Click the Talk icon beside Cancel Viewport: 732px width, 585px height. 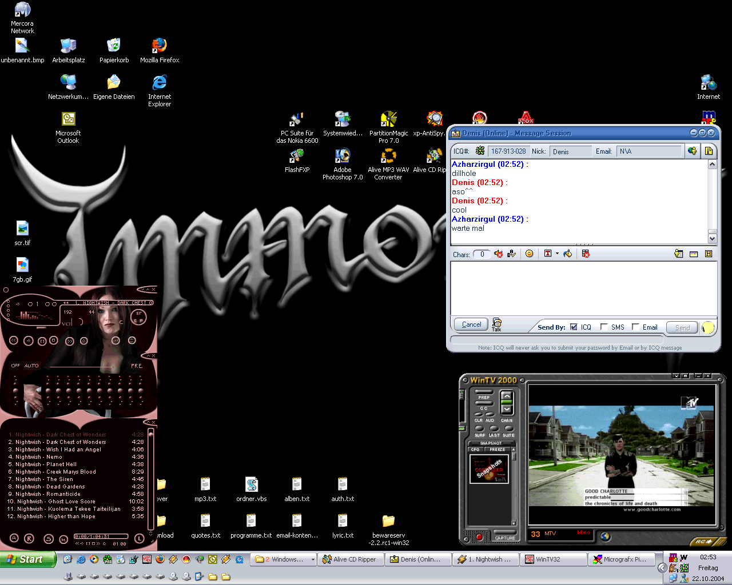[496, 324]
